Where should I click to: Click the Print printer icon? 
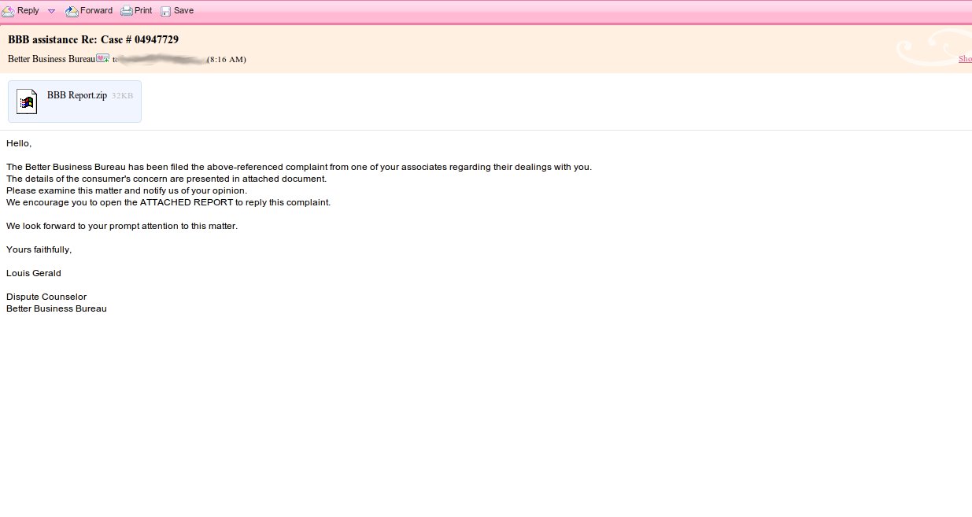(126, 11)
